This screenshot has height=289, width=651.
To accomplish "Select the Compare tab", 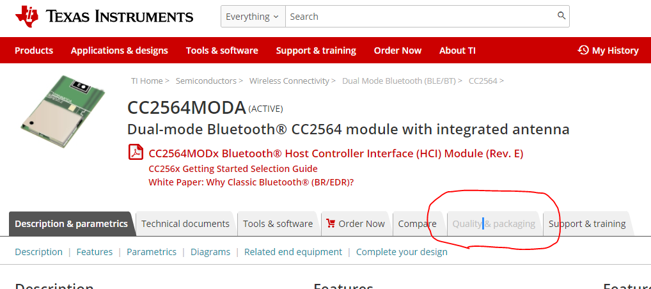I will (x=417, y=224).
